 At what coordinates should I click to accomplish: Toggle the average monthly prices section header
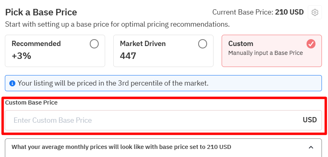[x=163, y=147]
